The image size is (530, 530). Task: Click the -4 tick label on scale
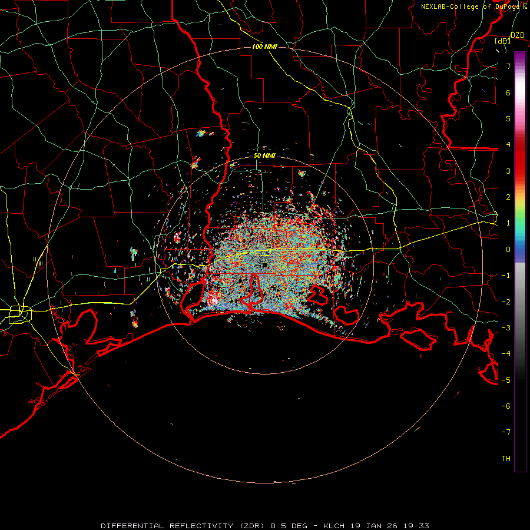click(x=506, y=354)
